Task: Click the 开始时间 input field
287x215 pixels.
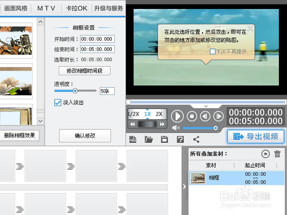Action: (97, 39)
